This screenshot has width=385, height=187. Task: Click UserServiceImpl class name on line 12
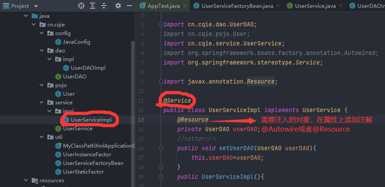pyautogui.click(x=235, y=110)
